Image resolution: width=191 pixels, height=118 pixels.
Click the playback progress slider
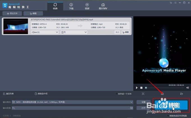[164, 88]
